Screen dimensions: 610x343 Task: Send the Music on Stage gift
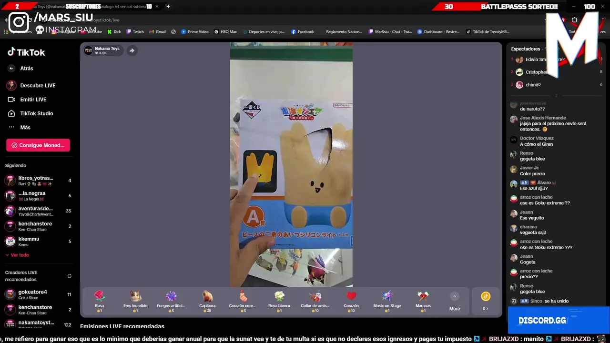pos(387,302)
